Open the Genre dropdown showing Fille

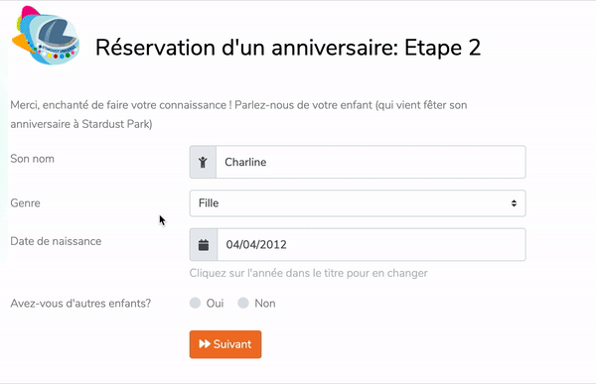coord(358,203)
